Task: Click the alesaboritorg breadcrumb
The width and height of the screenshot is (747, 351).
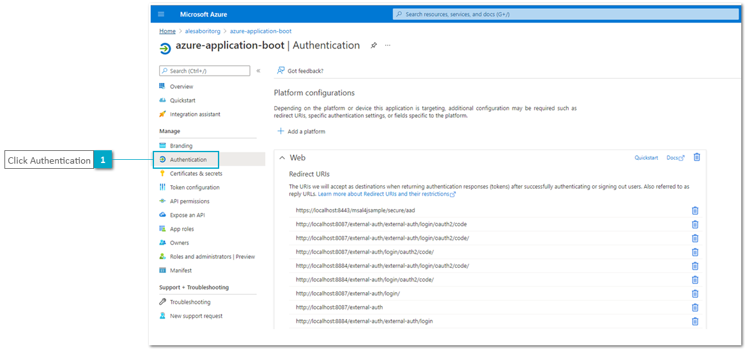Action: [203, 31]
